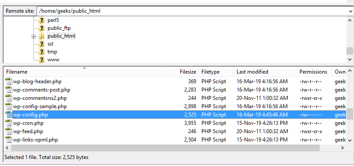Click the scroll down arrow in remote tree
The image size is (354, 166).
(x=350, y=60)
